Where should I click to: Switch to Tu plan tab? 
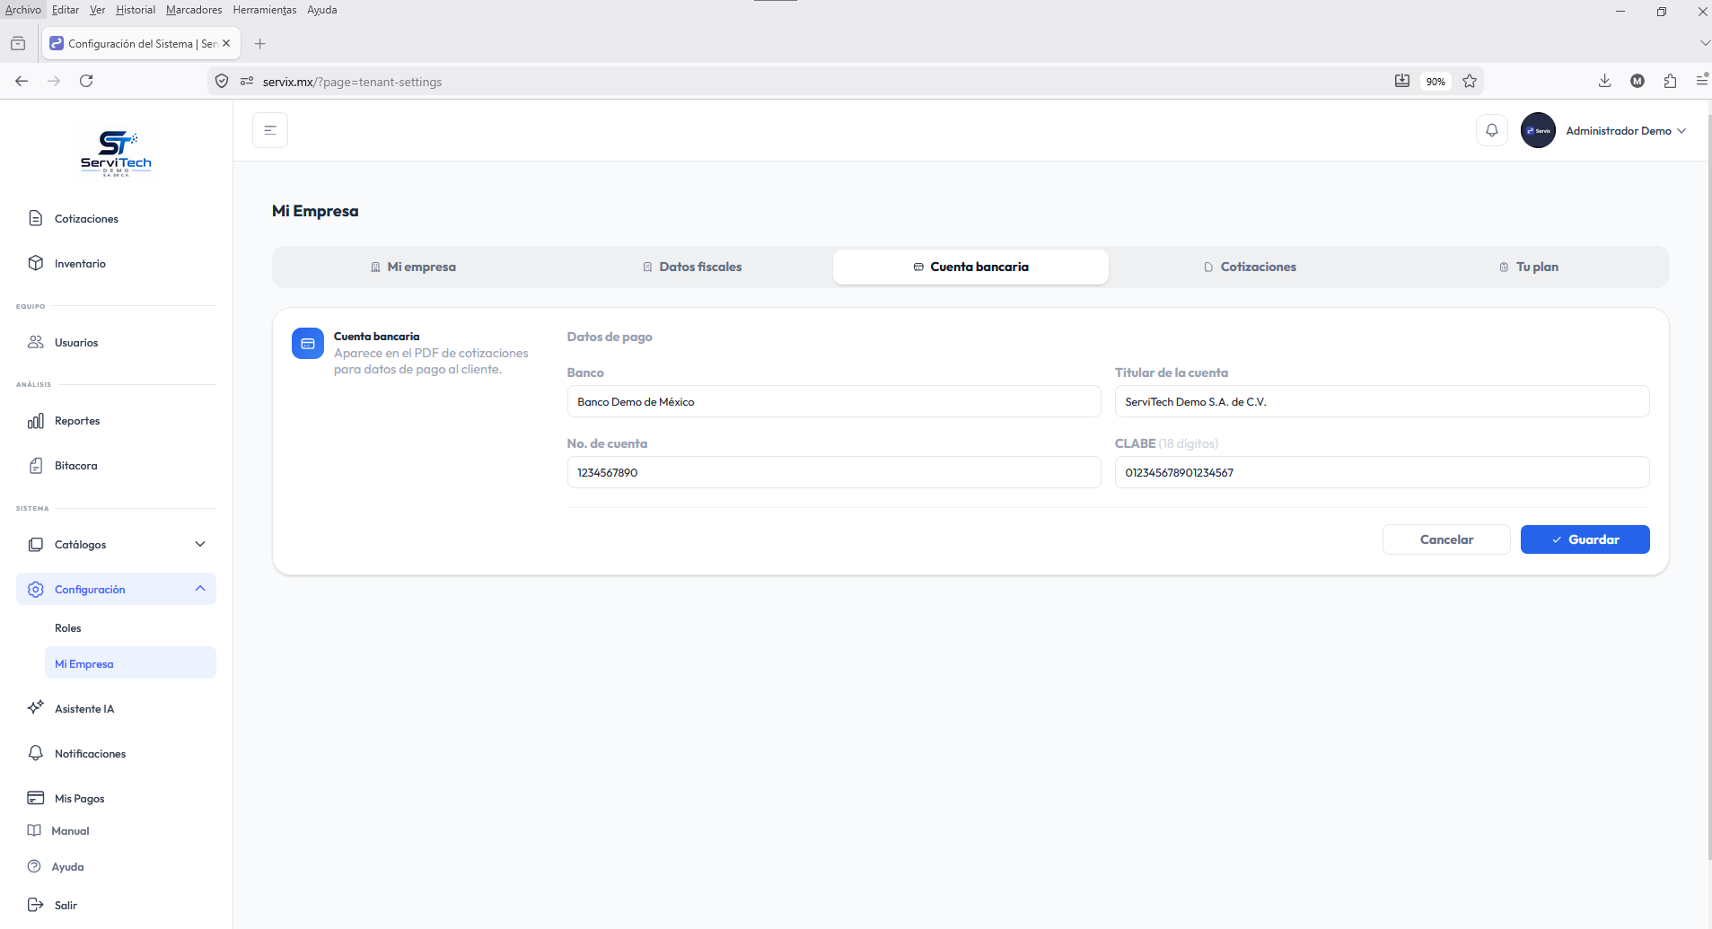point(1529,267)
